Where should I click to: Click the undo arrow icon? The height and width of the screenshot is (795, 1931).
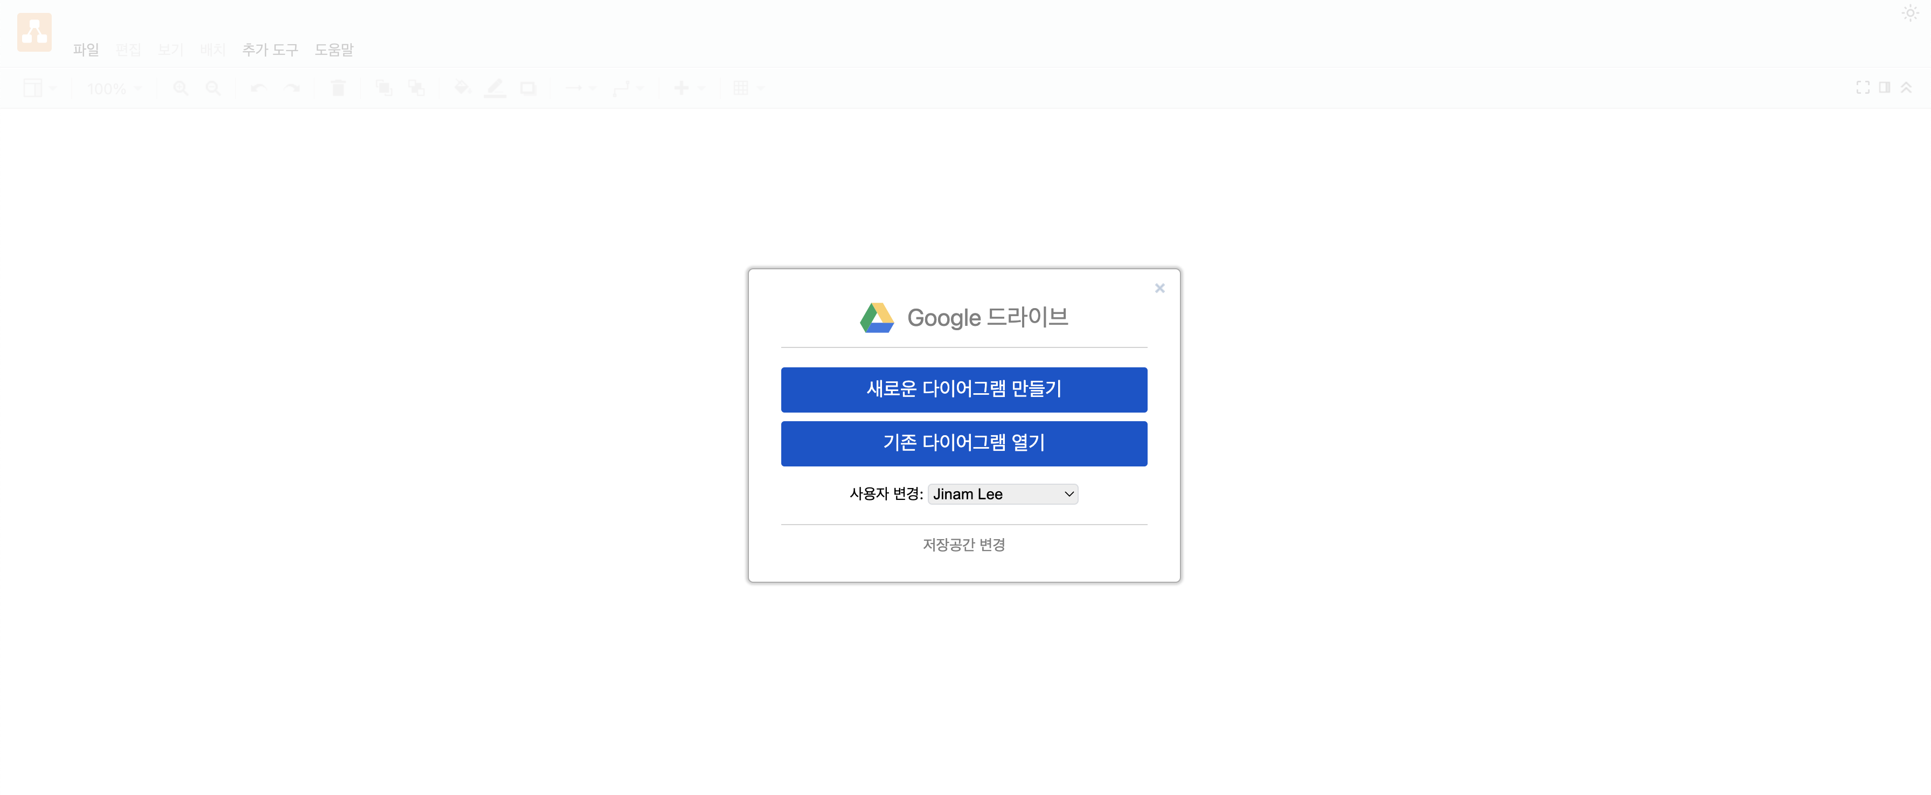(x=259, y=88)
